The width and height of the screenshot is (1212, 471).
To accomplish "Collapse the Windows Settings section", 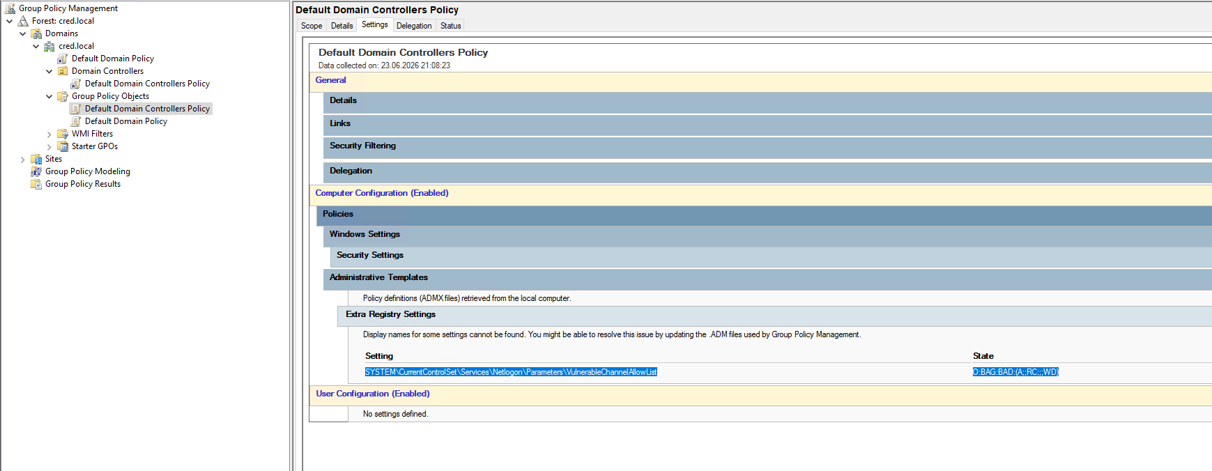I will (x=767, y=235).
